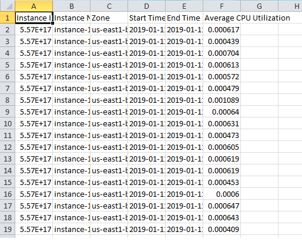Image resolution: width=302 pixels, height=242 pixels.
Task: Select row 1 header
Action: click(8, 18)
